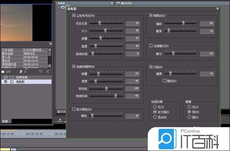Screen dimensions: 230x151
Task: Click the marker tool icon below 源文件 tab
Action: coord(60,121)
